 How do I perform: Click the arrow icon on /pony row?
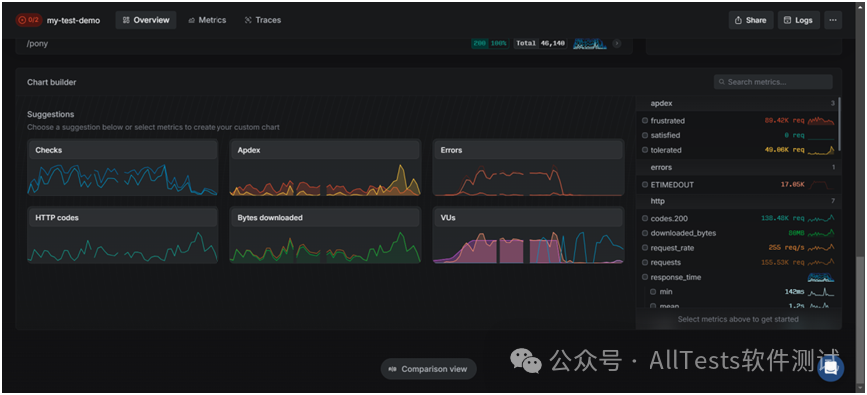[616, 43]
